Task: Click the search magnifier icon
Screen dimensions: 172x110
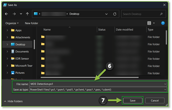Action: point(161,14)
